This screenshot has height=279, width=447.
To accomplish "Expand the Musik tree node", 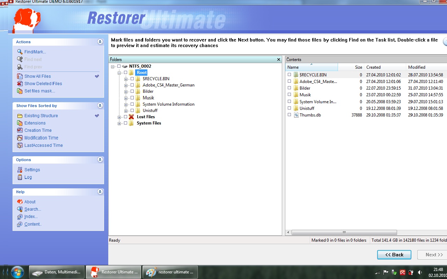I will click(126, 98).
